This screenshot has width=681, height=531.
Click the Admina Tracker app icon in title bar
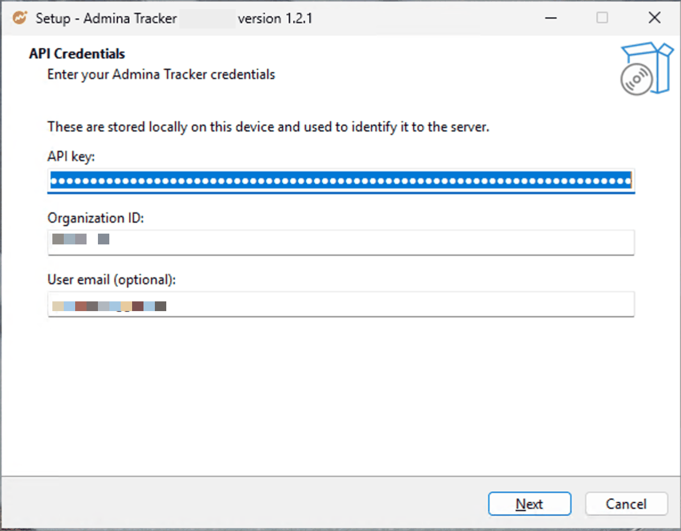tap(19, 18)
